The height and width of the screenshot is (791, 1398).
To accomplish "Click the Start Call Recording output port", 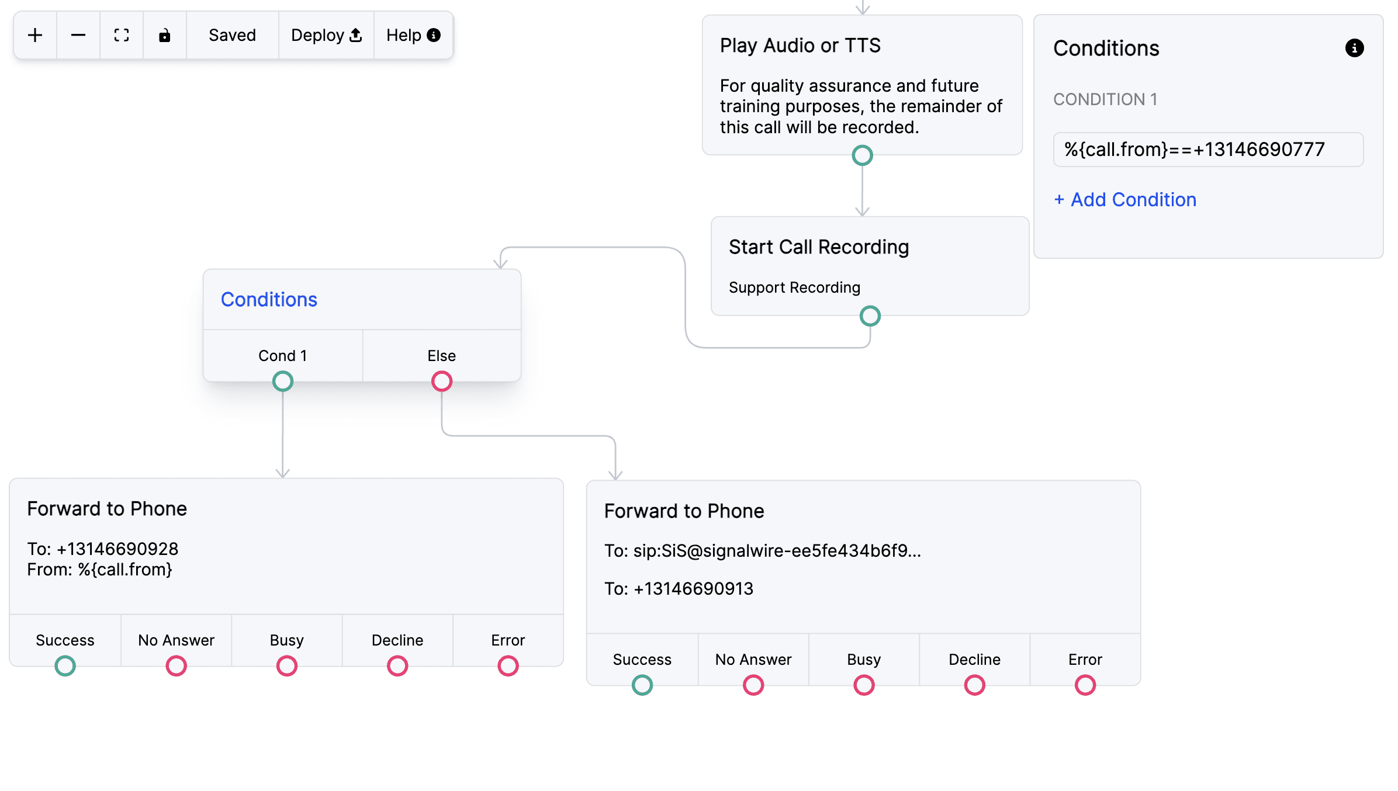I will point(870,316).
